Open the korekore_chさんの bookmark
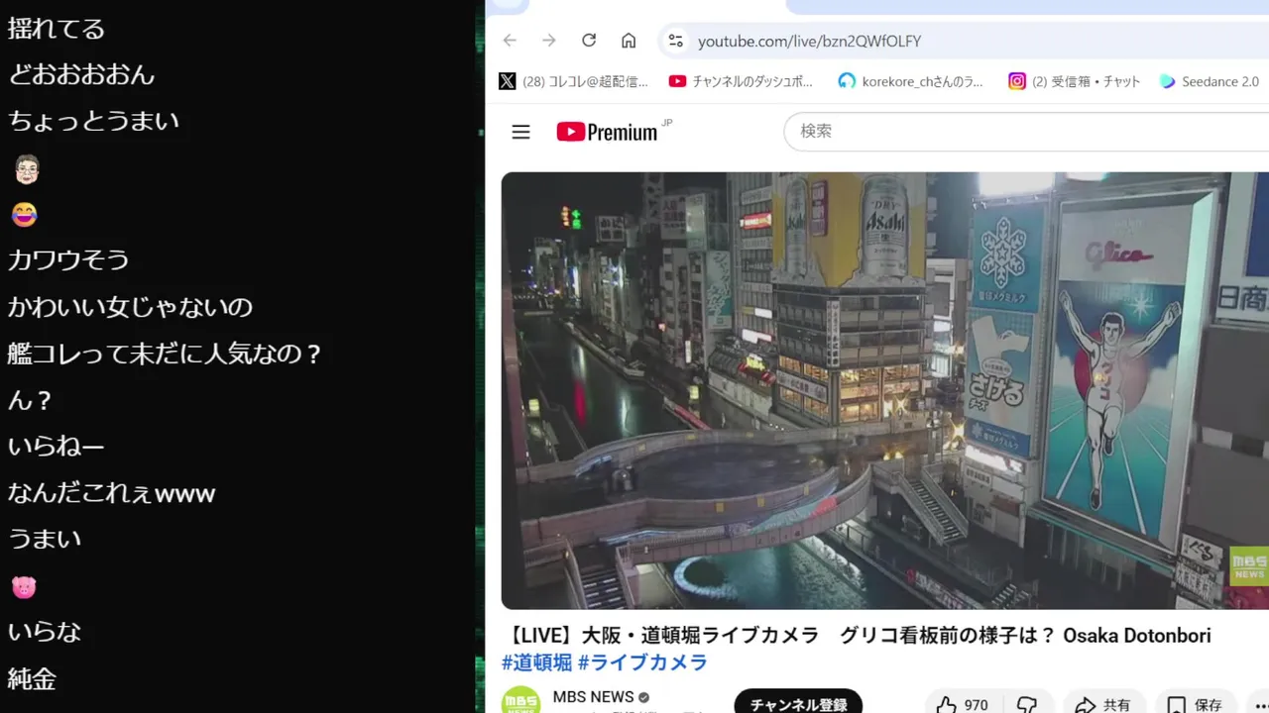Image resolution: width=1269 pixels, height=713 pixels. coord(911,81)
